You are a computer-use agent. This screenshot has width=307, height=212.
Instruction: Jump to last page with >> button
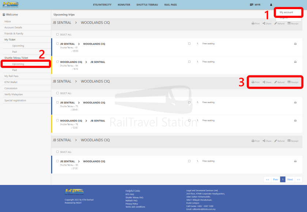coord(298,179)
